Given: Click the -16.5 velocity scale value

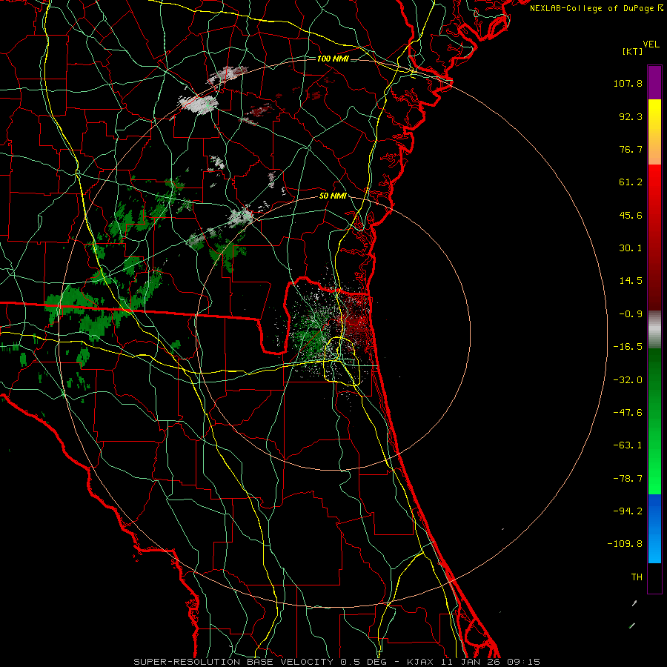Looking at the screenshot, I should click(628, 347).
